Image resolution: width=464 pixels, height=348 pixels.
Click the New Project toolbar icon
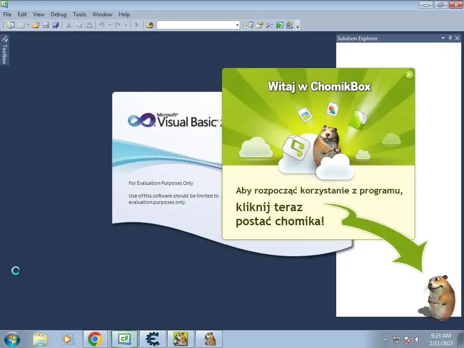point(11,25)
